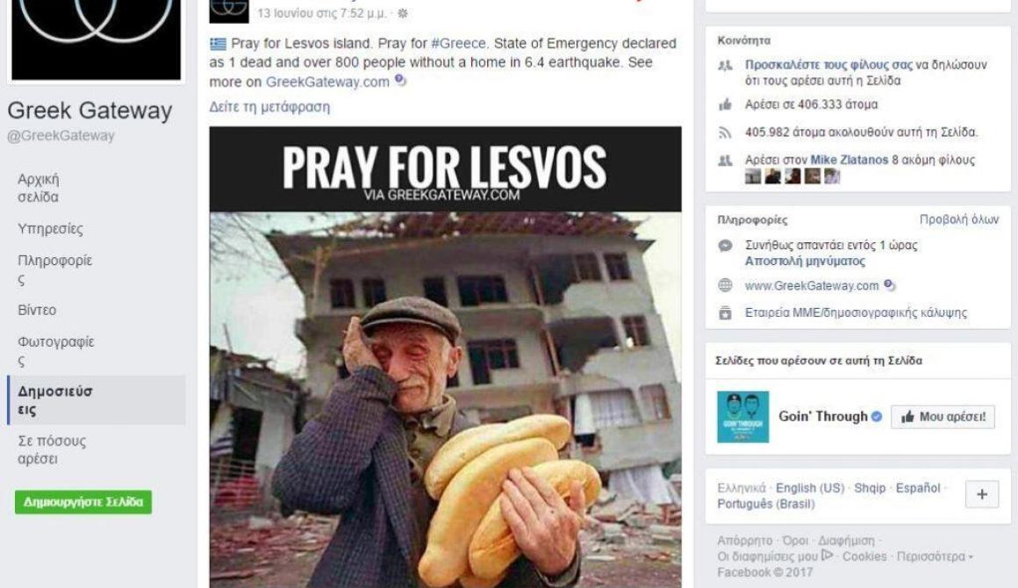Click the invite friends people icon
1018x588 pixels.
click(x=725, y=65)
